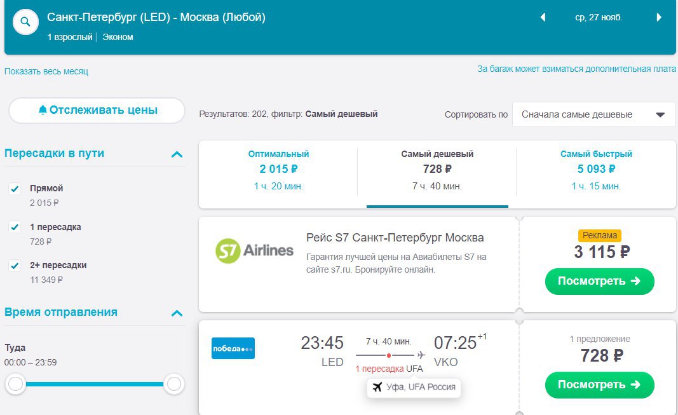
Task: Click Посмотреть button for 728 ₽ offer
Action: coord(599,384)
